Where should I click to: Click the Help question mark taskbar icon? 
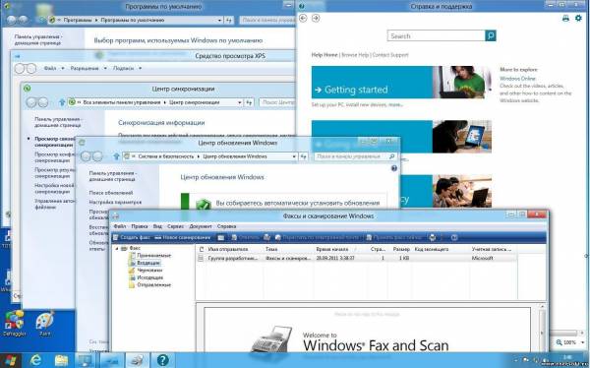coord(162,360)
